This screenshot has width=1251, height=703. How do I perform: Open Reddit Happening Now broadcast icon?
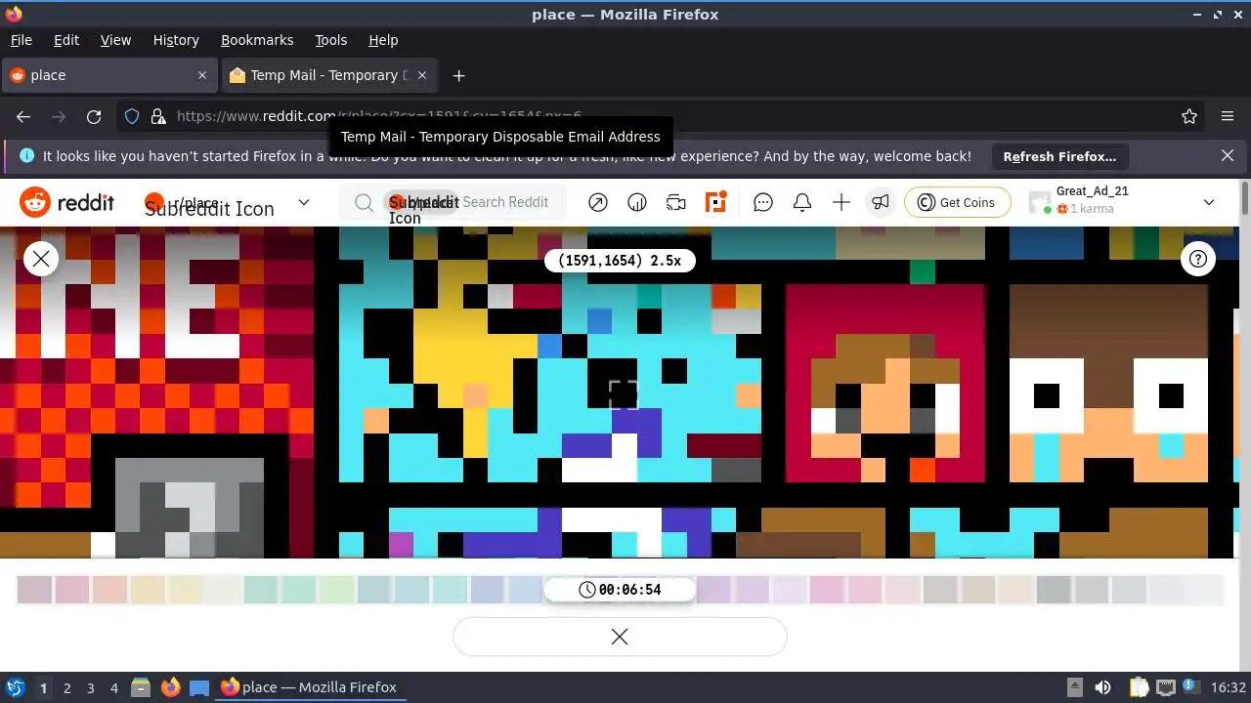tap(676, 202)
